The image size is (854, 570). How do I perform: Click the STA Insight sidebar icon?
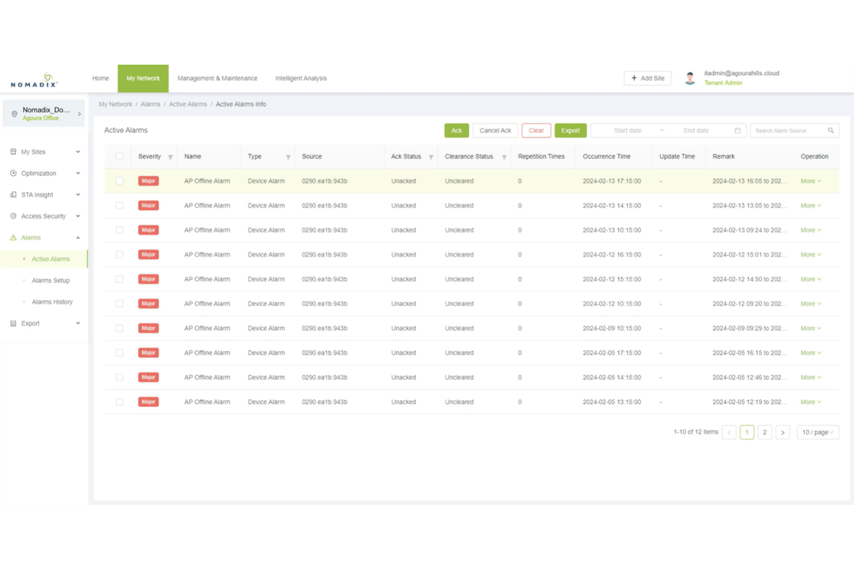(13, 195)
